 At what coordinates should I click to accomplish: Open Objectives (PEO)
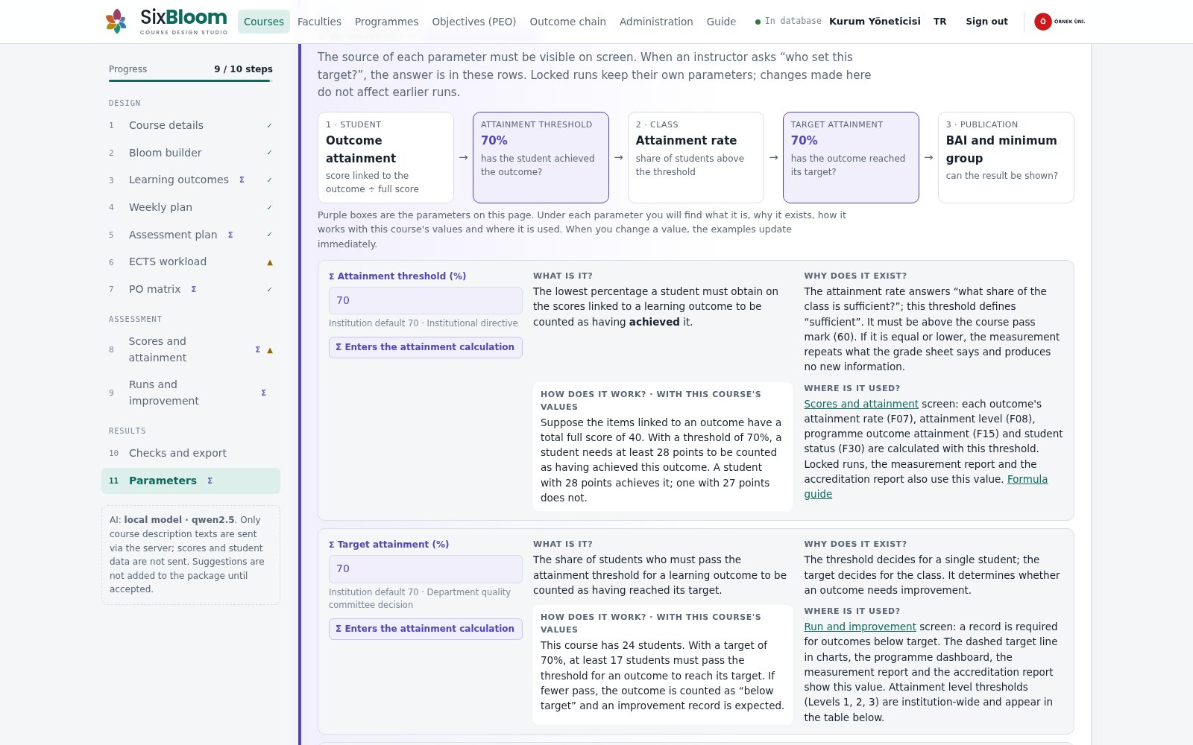tap(474, 22)
